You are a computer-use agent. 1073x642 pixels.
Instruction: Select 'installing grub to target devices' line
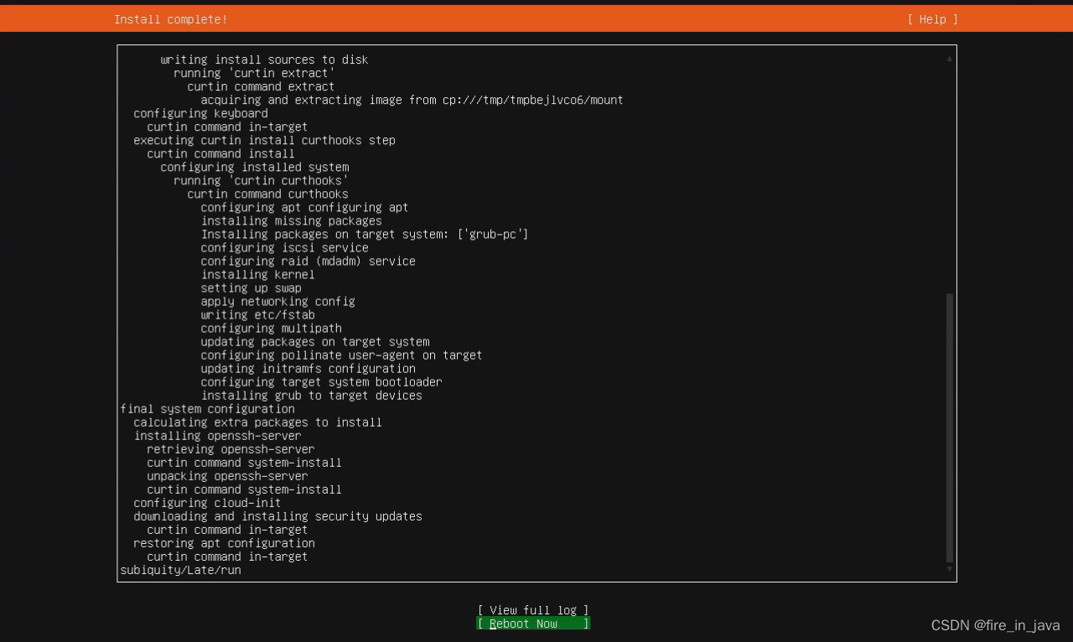[x=312, y=395]
